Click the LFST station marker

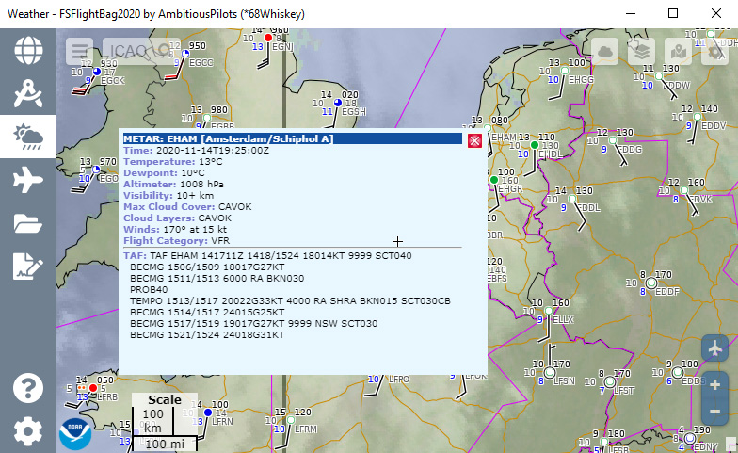[x=610, y=381]
